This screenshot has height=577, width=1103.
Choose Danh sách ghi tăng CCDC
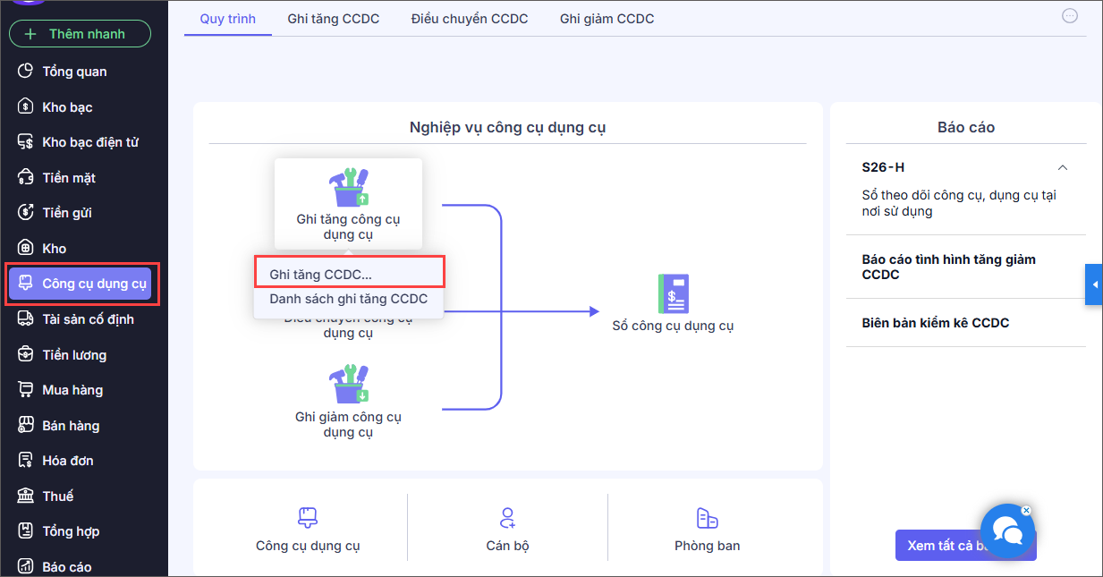[348, 299]
